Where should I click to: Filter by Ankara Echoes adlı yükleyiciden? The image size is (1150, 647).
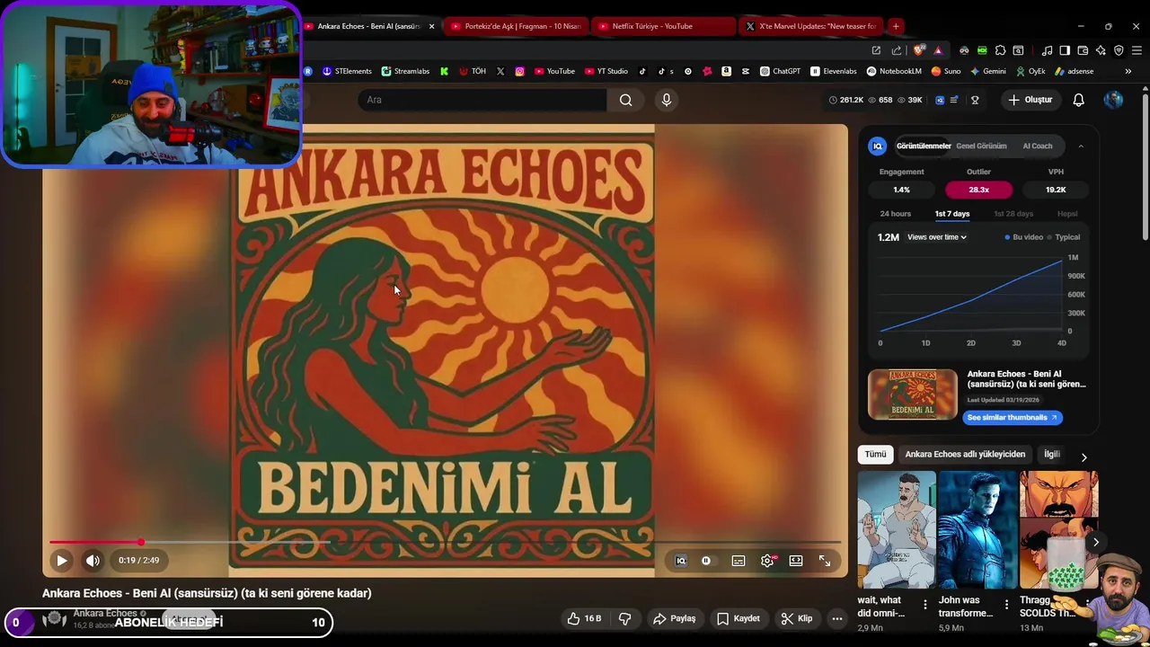(x=965, y=455)
